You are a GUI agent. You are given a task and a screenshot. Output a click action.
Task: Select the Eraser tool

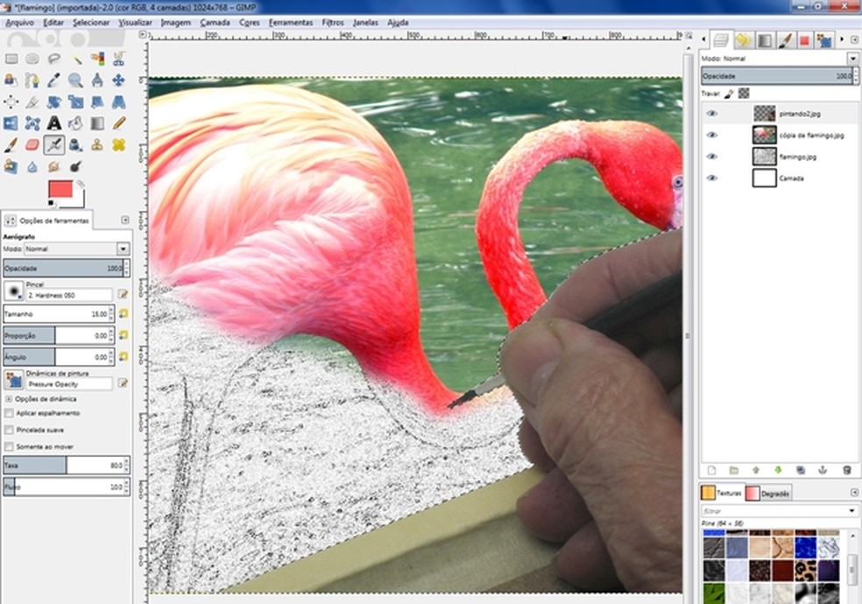(x=32, y=144)
